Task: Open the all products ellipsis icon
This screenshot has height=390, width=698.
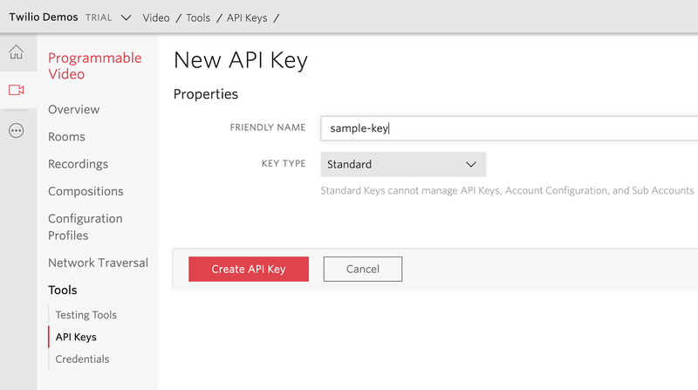Action: (16, 131)
